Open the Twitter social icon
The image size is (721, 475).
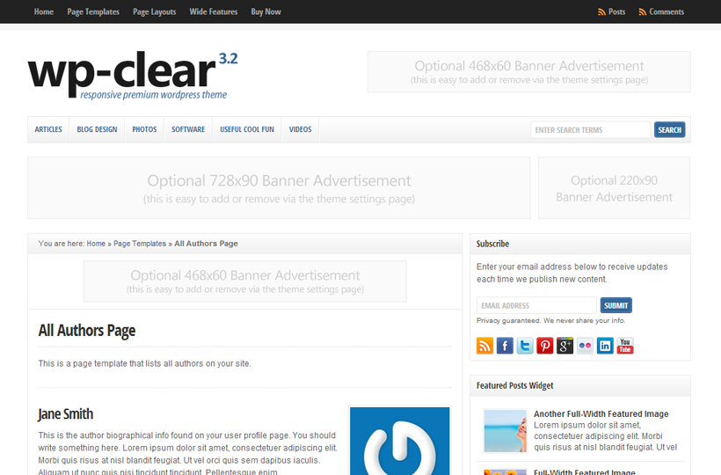(525, 346)
